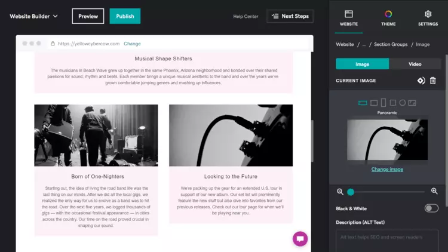
Task: Click the Born of One-Nighters heading
Action: [97, 177]
